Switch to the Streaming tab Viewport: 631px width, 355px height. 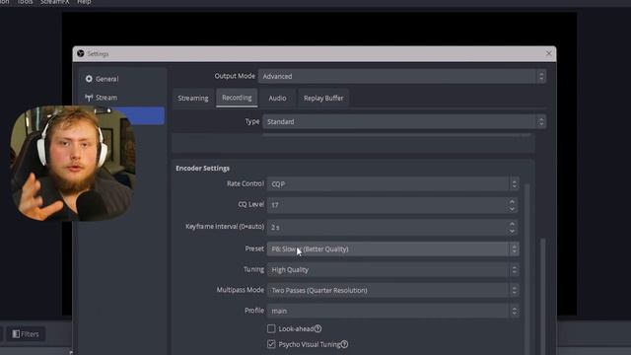point(193,99)
